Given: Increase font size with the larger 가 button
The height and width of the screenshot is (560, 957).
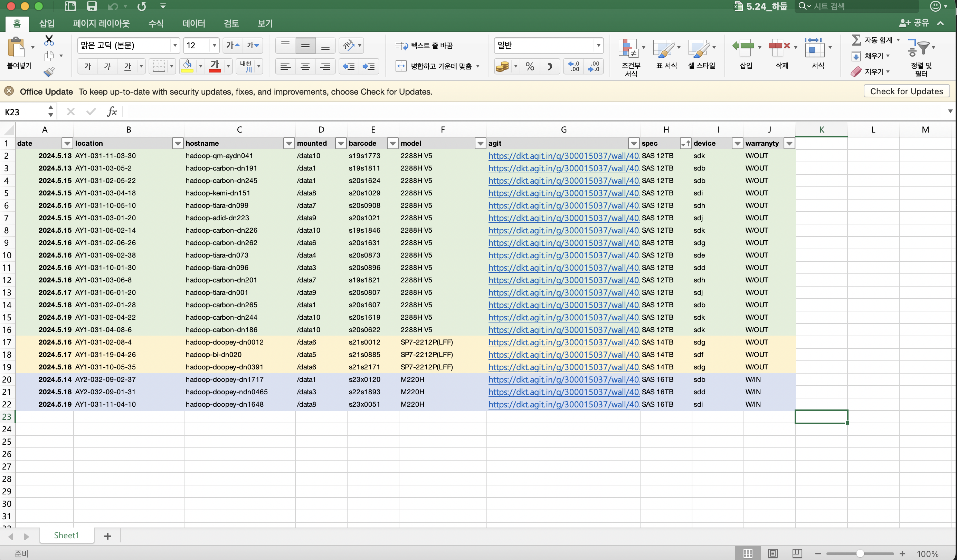Looking at the screenshot, I should [x=233, y=46].
